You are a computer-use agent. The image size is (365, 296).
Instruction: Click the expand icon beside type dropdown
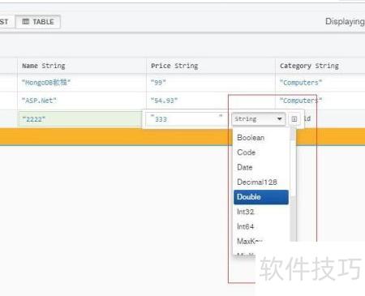(x=294, y=119)
